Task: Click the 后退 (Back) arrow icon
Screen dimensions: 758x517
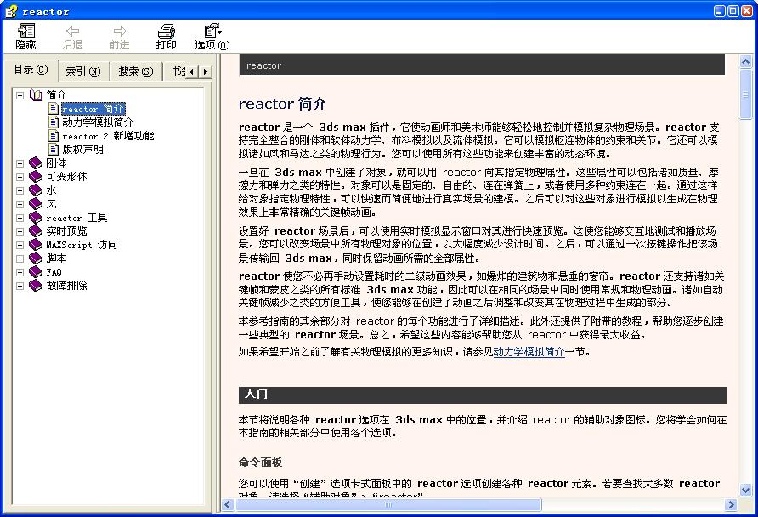Action: 72,31
